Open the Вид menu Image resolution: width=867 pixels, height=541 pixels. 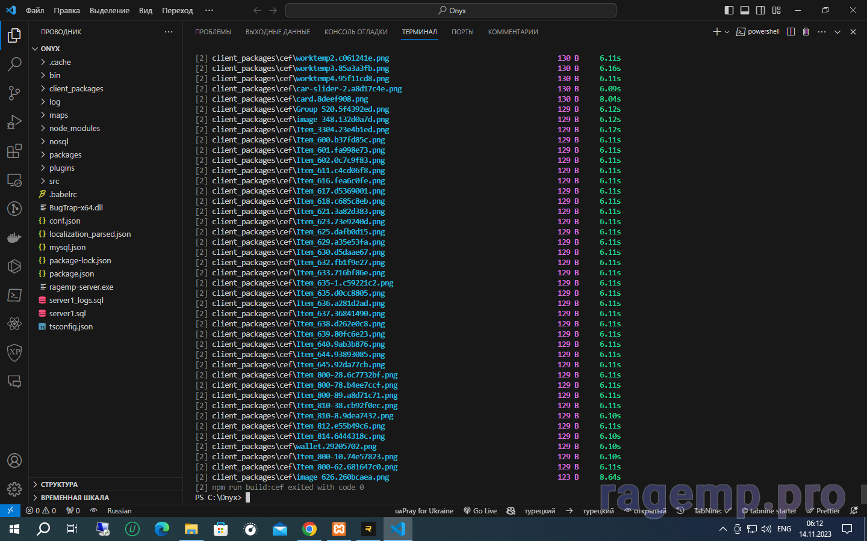[x=145, y=10]
